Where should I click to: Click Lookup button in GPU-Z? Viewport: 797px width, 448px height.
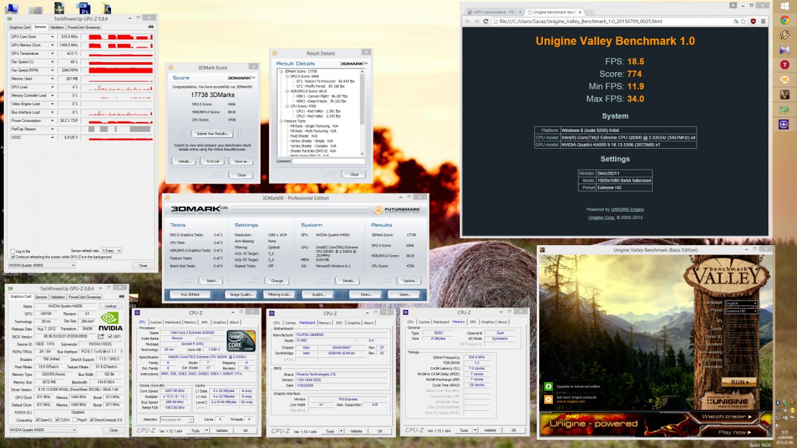111,306
